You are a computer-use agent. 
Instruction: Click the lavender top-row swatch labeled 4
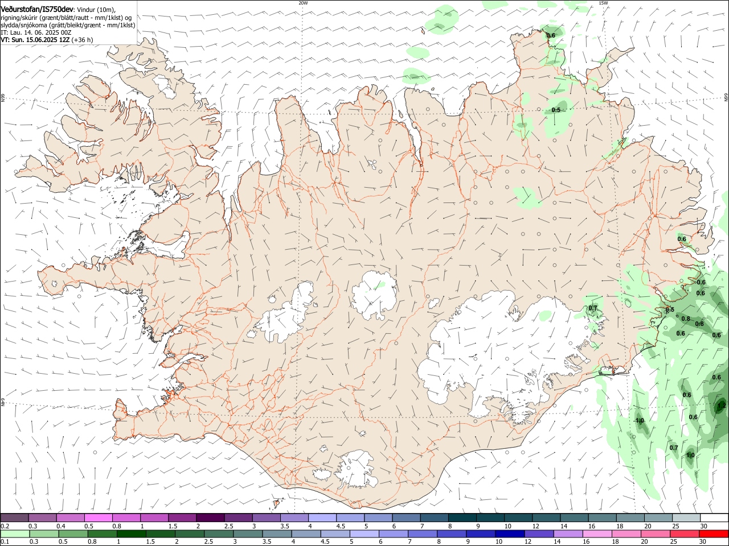pyautogui.click(x=322, y=518)
